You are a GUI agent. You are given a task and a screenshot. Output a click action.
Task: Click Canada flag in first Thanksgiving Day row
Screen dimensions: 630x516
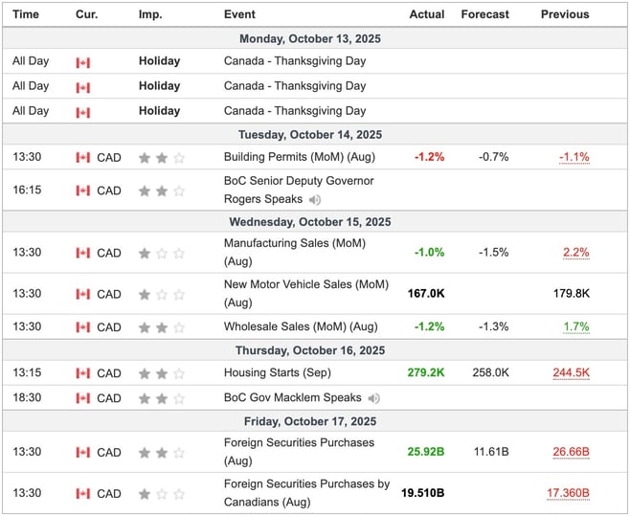(x=83, y=61)
